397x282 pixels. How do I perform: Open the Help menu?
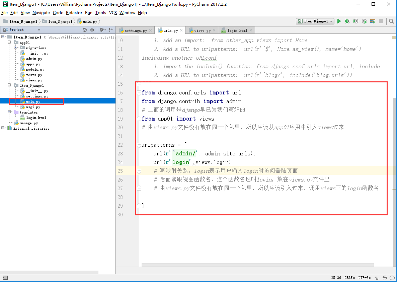click(x=142, y=13)
